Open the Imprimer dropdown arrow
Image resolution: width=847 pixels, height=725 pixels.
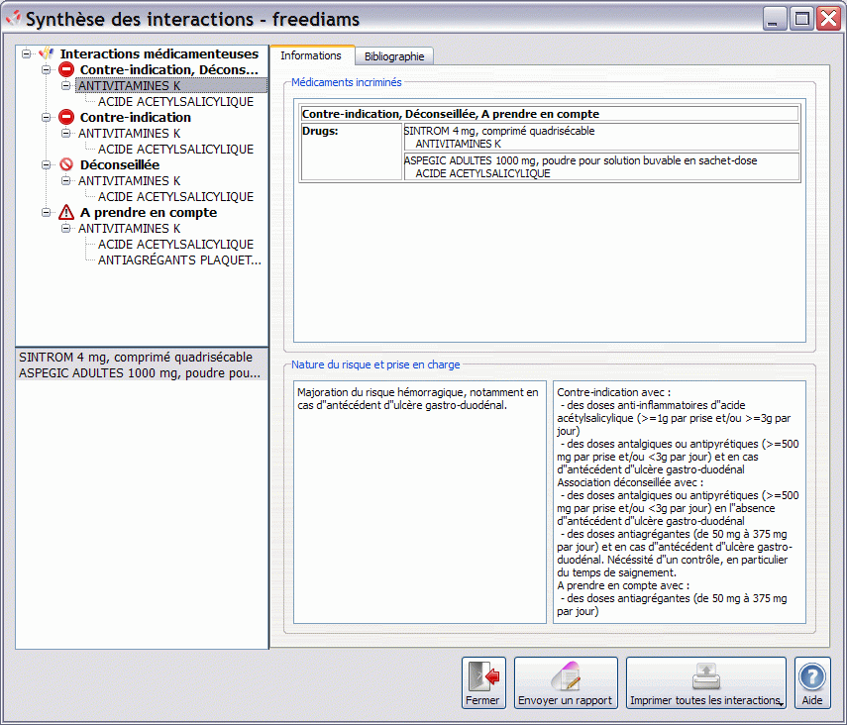[x=781, y=703]
